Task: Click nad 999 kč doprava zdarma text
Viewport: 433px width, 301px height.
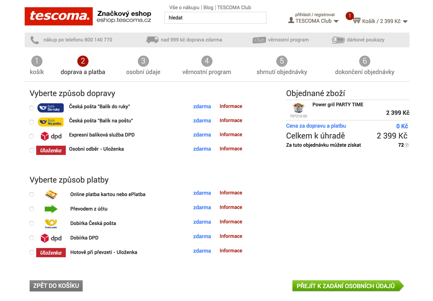Action: pyautogui.click(x=191, y=40)
